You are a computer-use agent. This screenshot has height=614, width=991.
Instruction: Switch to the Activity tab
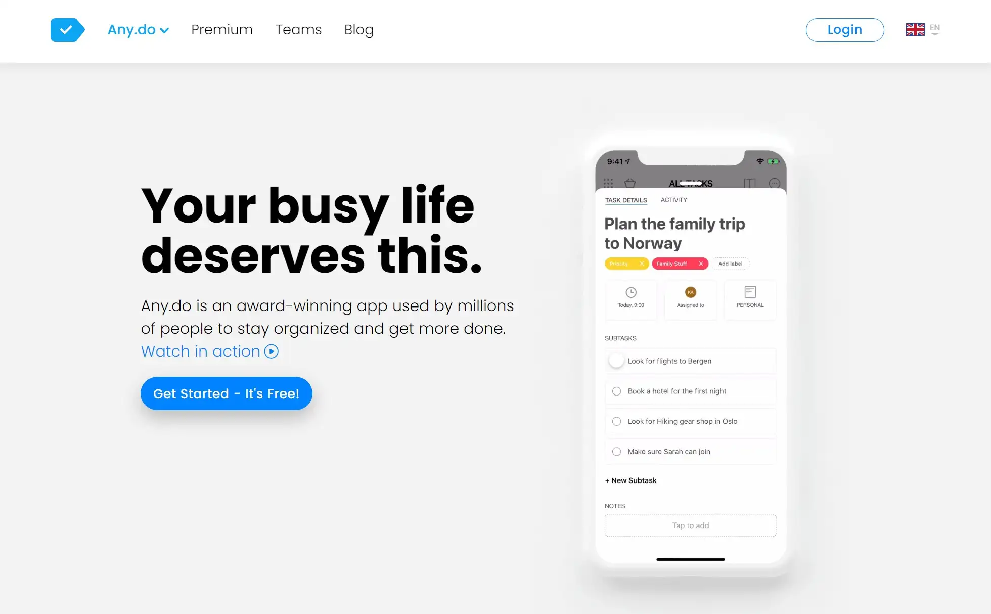(x=673, y=199)
